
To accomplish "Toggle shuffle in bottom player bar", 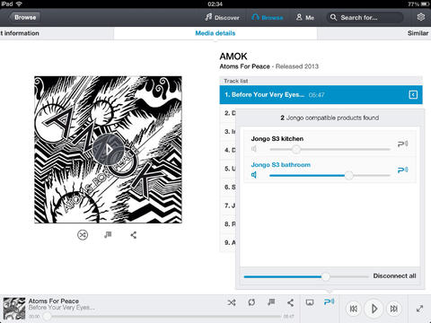I will (x=232, y=302).
